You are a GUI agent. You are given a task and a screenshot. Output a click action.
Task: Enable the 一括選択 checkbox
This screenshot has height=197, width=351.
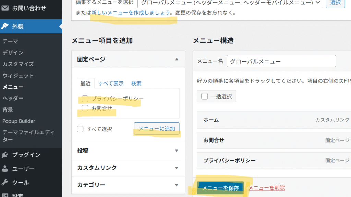click(204, 96)
